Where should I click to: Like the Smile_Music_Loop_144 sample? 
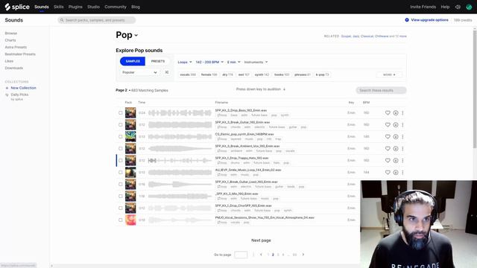[x=388, y=172]
